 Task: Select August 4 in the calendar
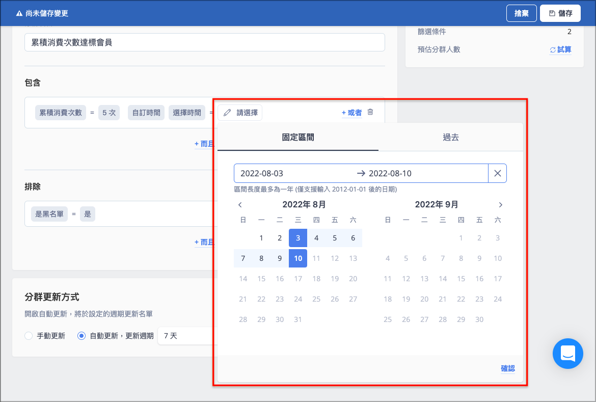tap(316, 238)
